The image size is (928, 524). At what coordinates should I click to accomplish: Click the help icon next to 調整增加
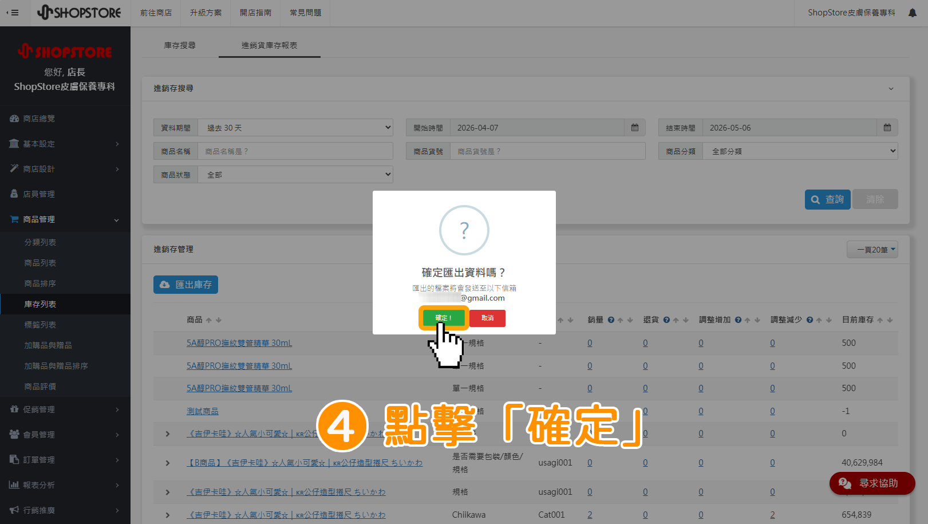738,320
